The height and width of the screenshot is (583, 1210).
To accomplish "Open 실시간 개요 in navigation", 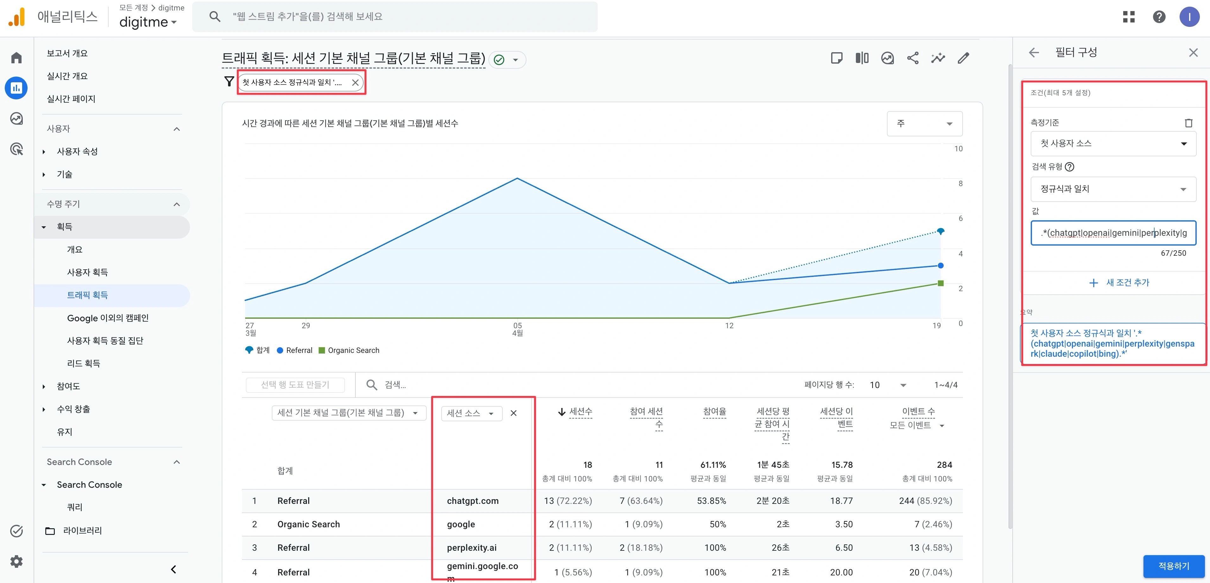I will (x=67, y=76).
